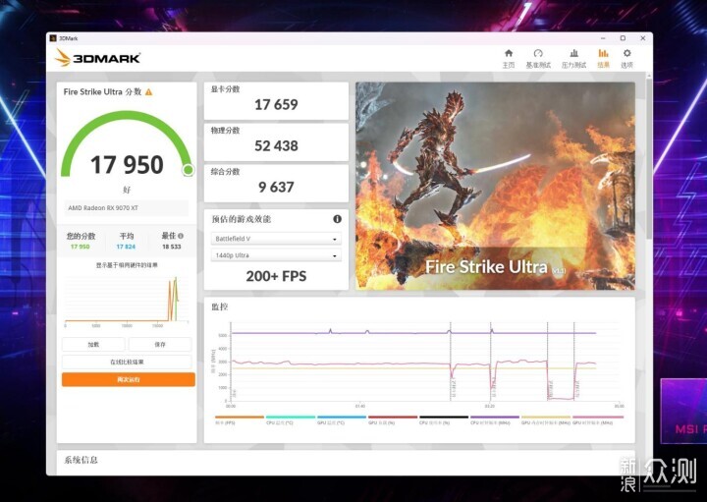The width and height of the screenshot is (707, 502).
Task: Click the info icon next to 最佳
Action: (x=181, y=236)
